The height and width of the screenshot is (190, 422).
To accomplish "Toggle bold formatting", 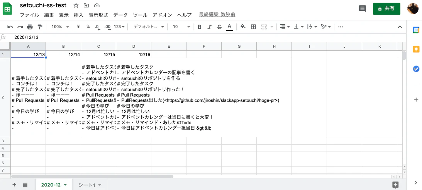I will [x=200, y=27].
